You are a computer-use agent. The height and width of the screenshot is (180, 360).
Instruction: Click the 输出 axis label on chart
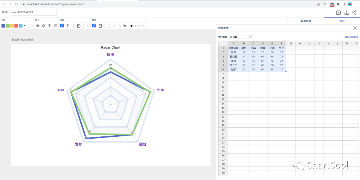click(x=110, y=55)
